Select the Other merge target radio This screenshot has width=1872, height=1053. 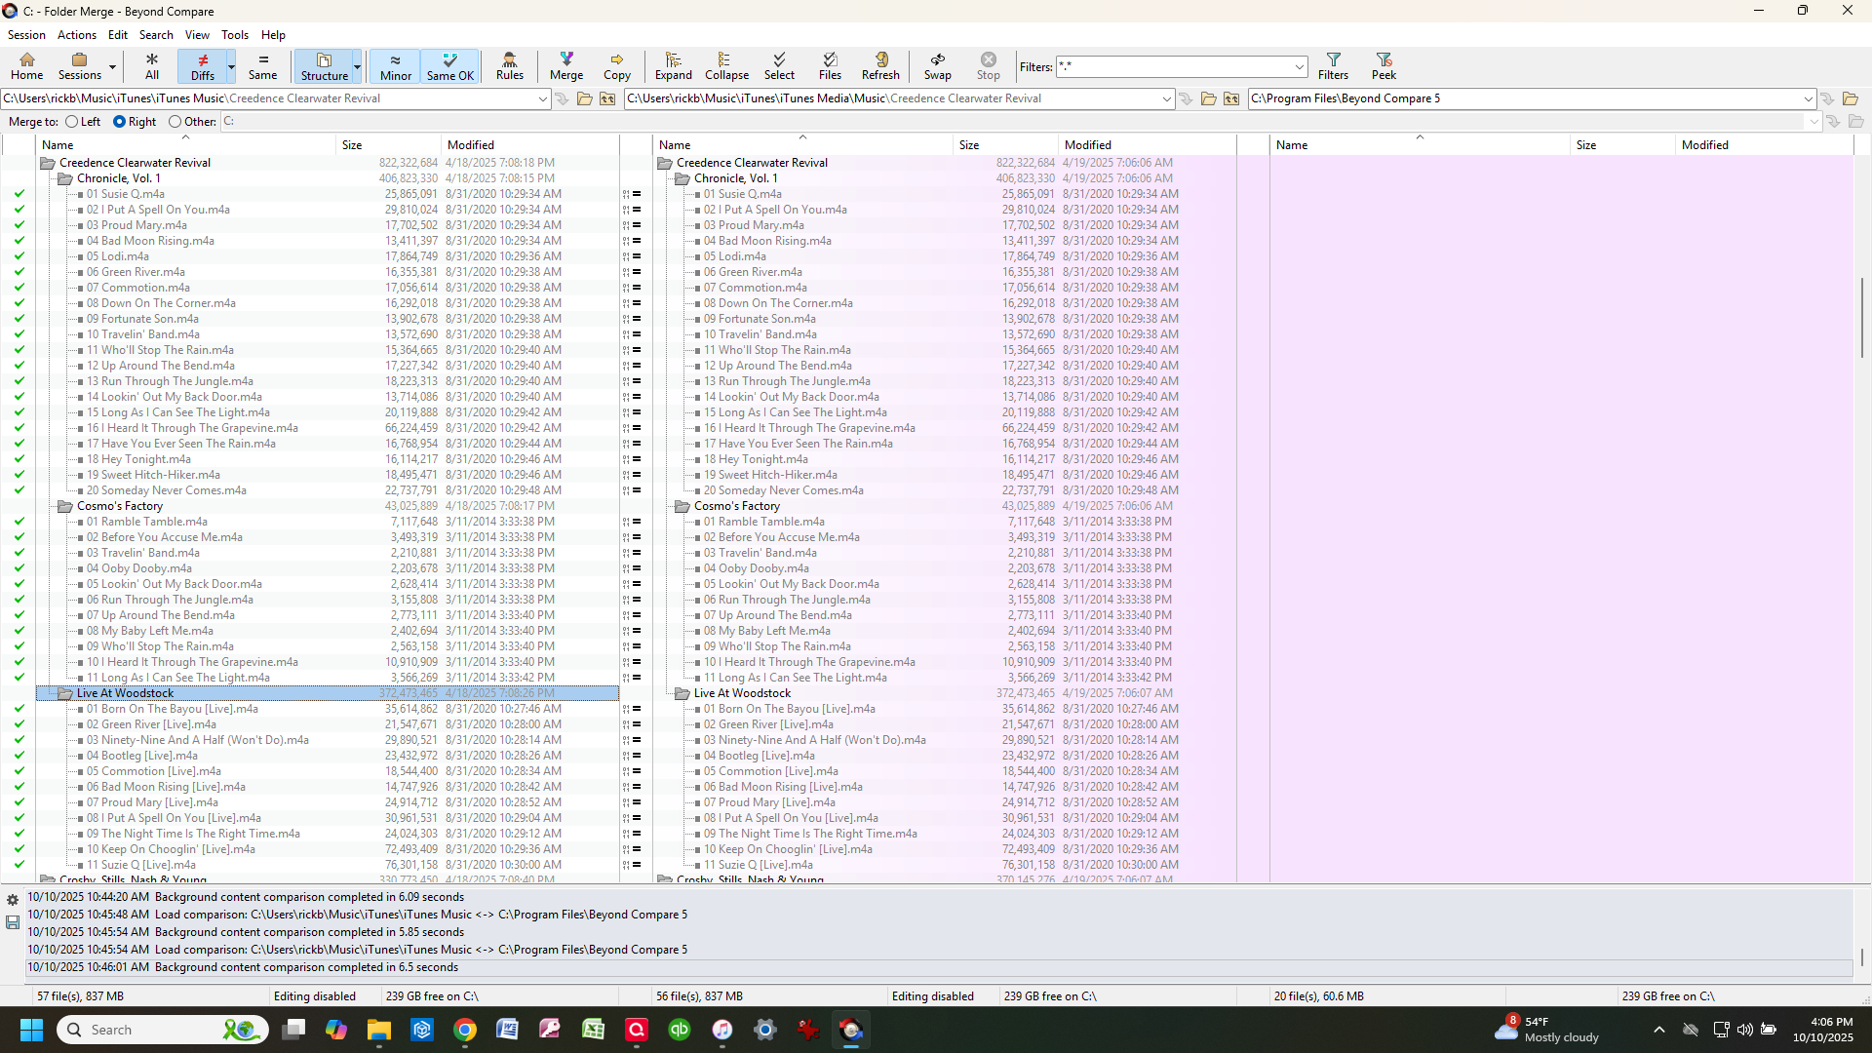(175, 122)
